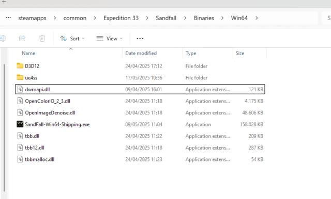
Task: Select the OpenColorIO_2_3.dll file name
Action: tap(48, 101)
